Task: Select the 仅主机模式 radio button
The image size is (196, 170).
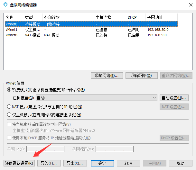Action: [9, 115]
